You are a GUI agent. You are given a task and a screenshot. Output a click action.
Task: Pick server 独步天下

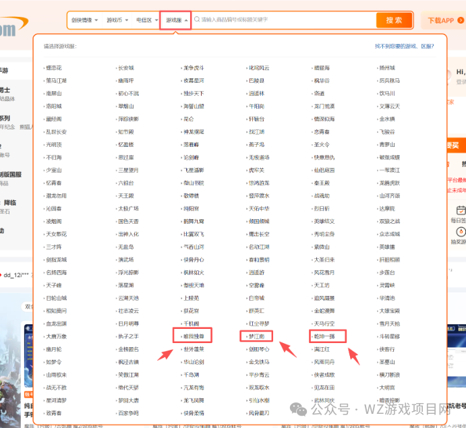coord(194,94)
